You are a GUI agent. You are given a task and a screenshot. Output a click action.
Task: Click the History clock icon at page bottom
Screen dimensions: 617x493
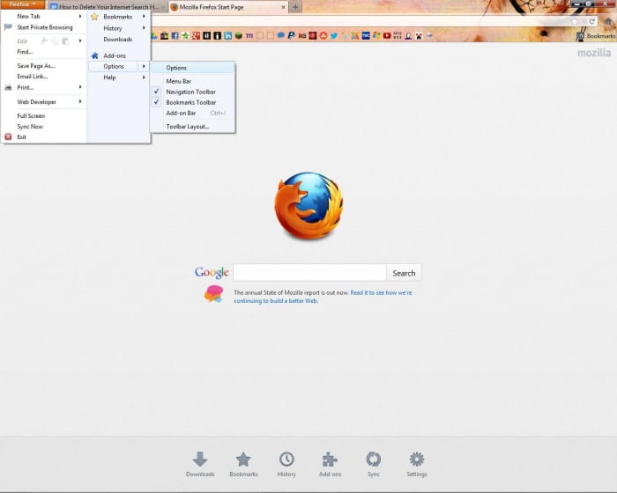tap(286, 459)
